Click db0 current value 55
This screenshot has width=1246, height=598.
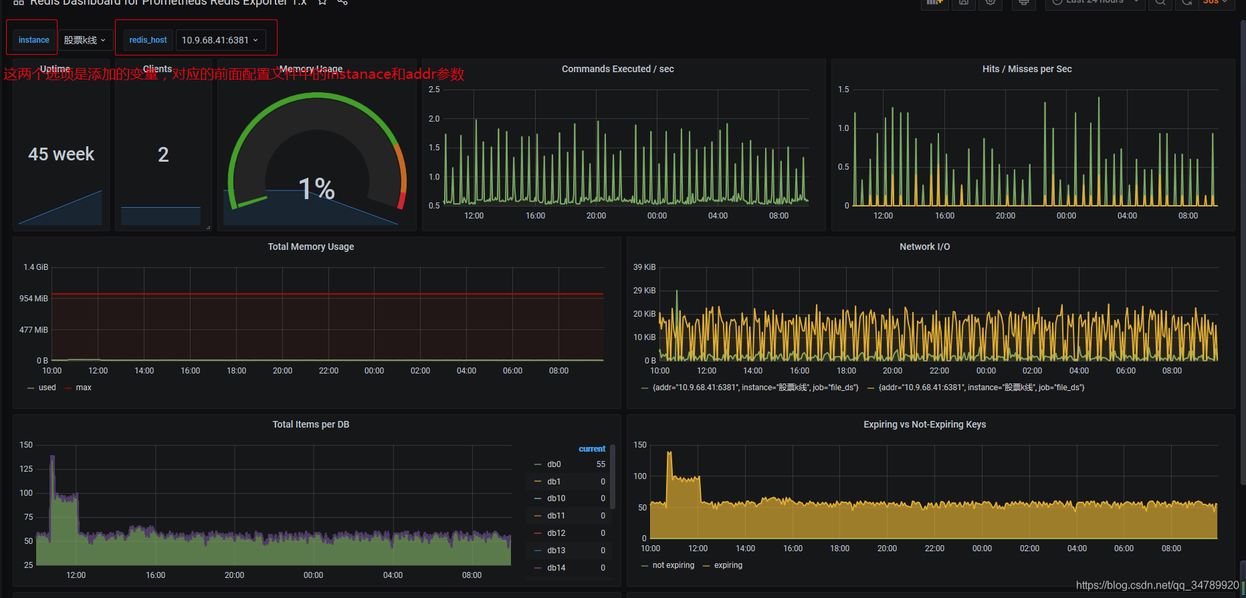[601, 464]
